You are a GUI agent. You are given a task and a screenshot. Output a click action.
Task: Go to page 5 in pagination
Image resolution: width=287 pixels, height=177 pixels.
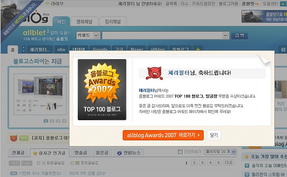point(218,163)
